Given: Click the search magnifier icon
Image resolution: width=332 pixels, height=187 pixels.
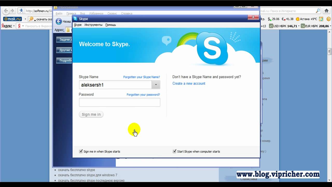Looking at the screenshot, I should point(318,11).
